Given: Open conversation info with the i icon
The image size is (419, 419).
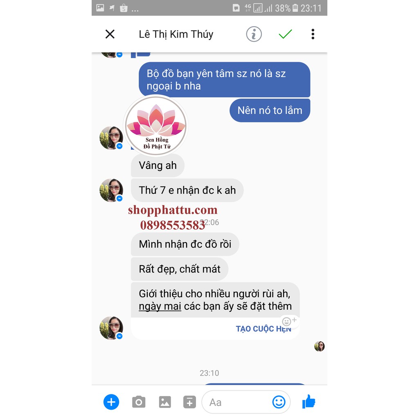Looking at the screenshot, I should coord(254,34).
